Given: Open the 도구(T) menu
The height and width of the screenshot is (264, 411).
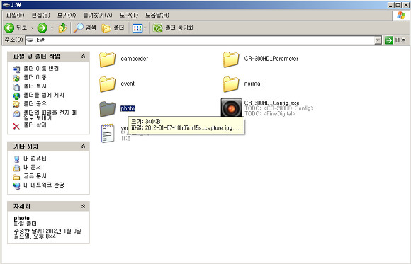Looking at the screenshot, I should pyautogui.click(x=128, y=15).
